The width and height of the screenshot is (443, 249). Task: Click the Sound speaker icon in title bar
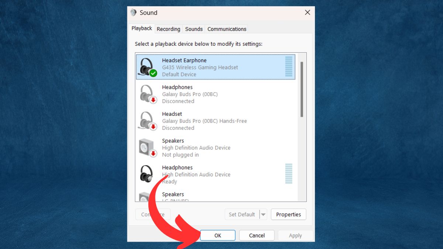point(133,13)
